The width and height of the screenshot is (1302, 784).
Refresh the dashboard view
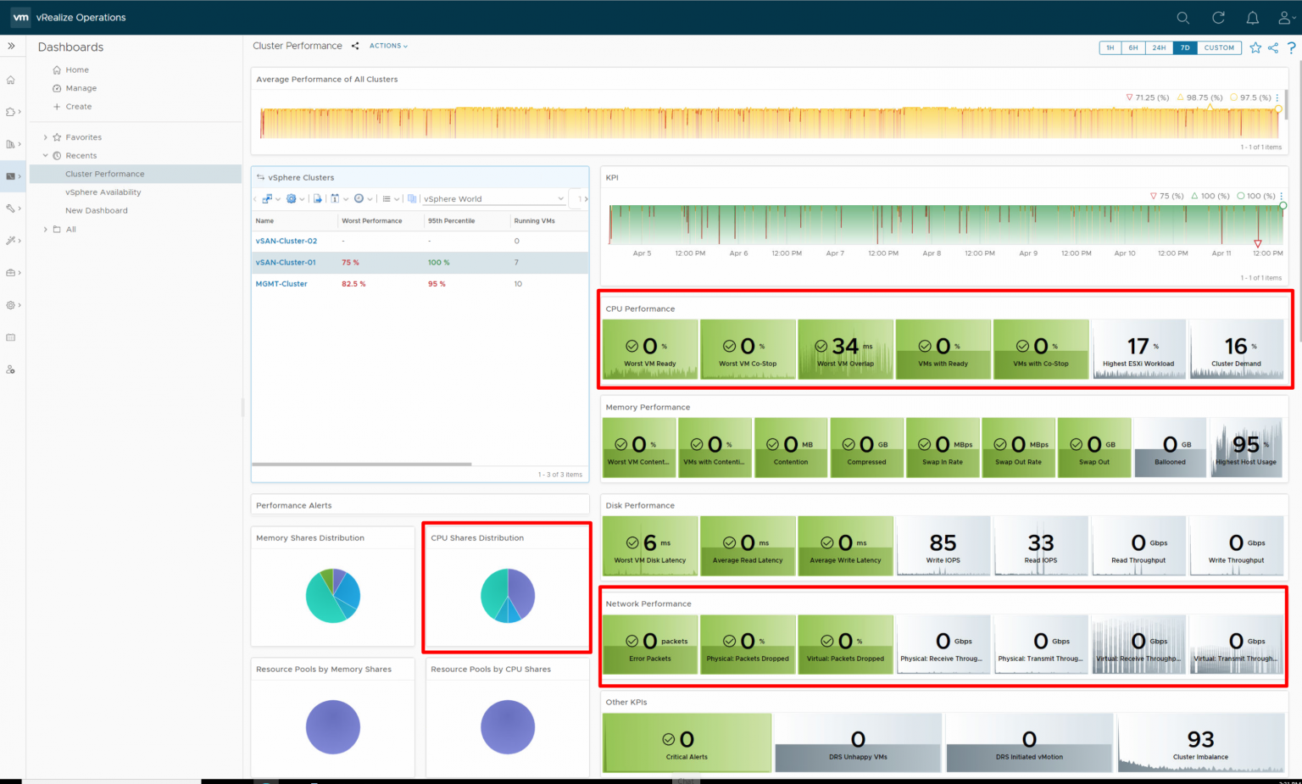coord(1218,17)
